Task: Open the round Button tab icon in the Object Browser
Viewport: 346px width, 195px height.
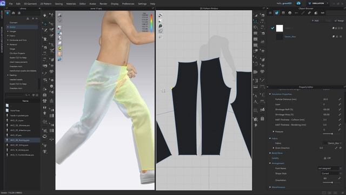Action: (x=290, y=13)
